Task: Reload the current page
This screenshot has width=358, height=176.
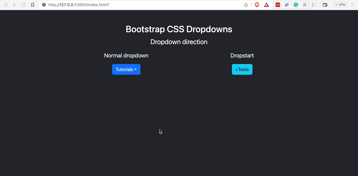Action: coord(24,5)
